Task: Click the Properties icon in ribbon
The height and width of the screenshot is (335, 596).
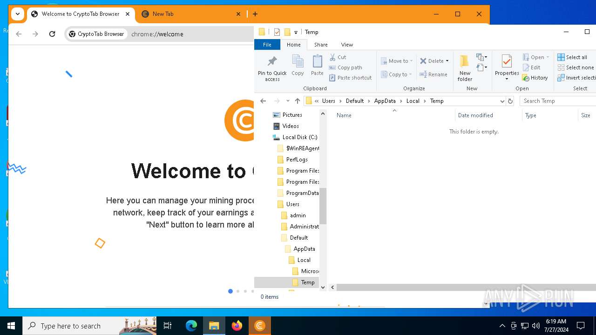Action: (x=507, y=61)
